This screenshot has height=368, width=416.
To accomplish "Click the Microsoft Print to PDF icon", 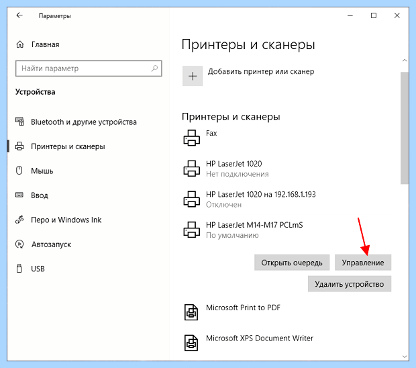I will [191, 312].
